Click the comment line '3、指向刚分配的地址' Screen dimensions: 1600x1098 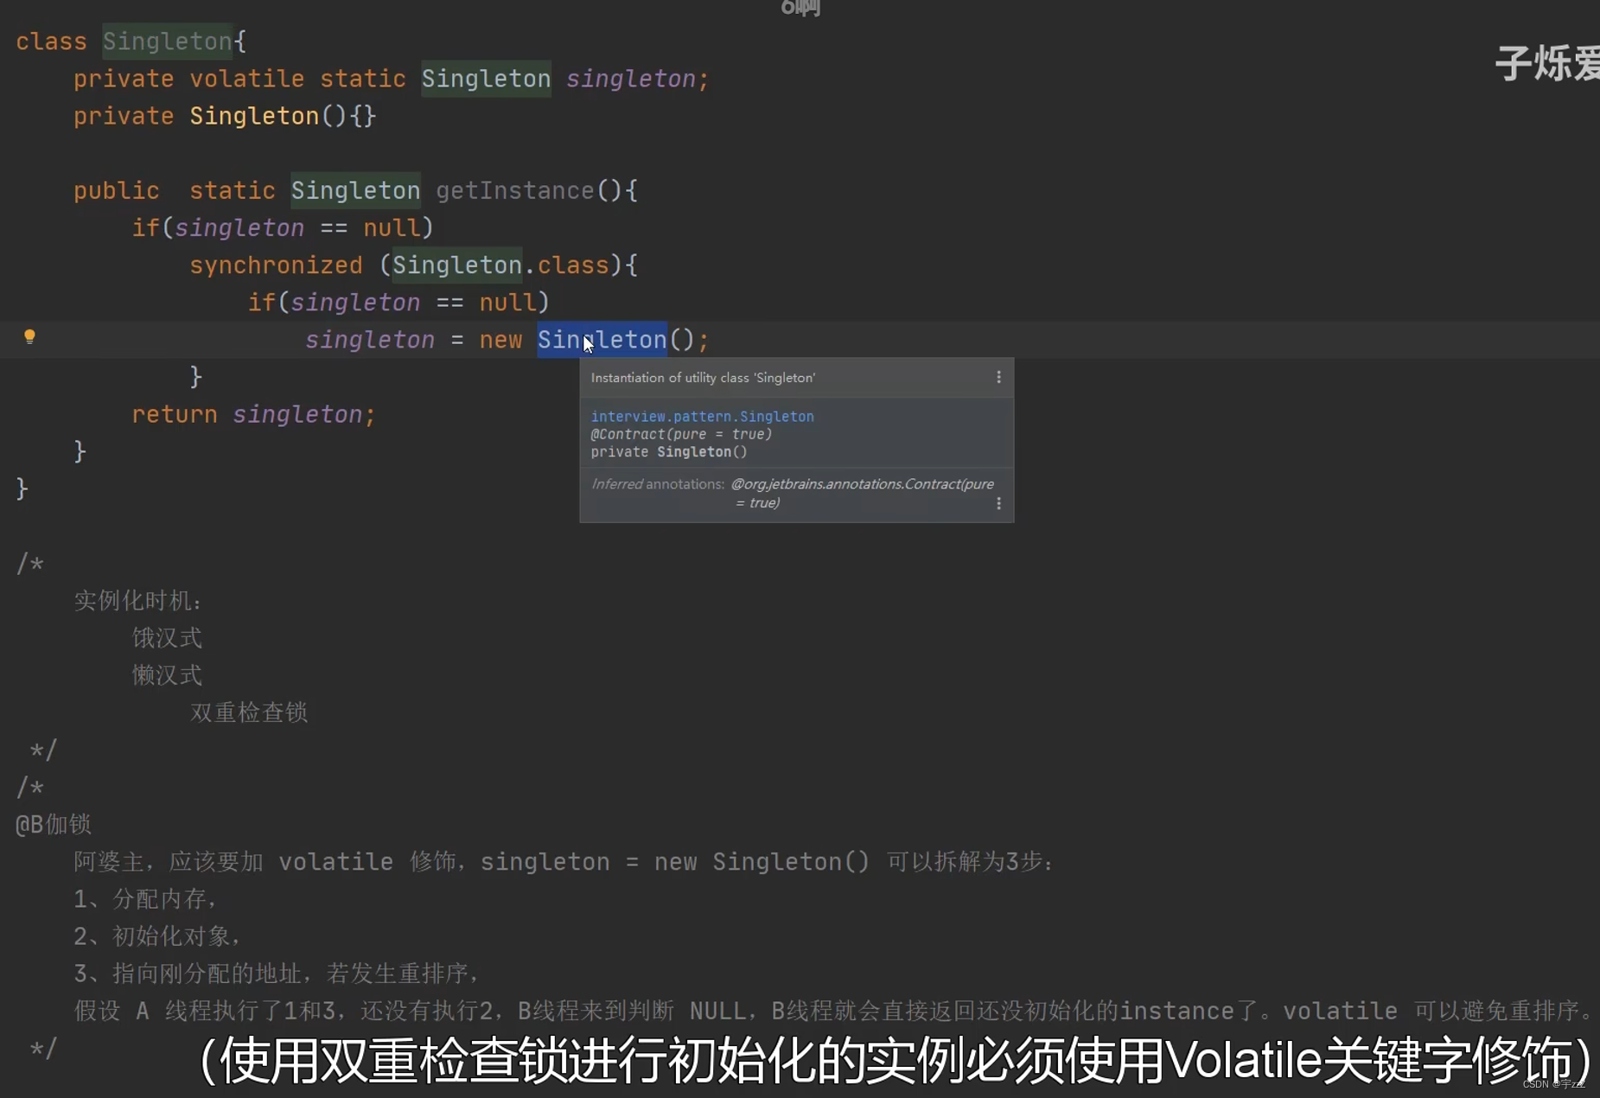276,974
